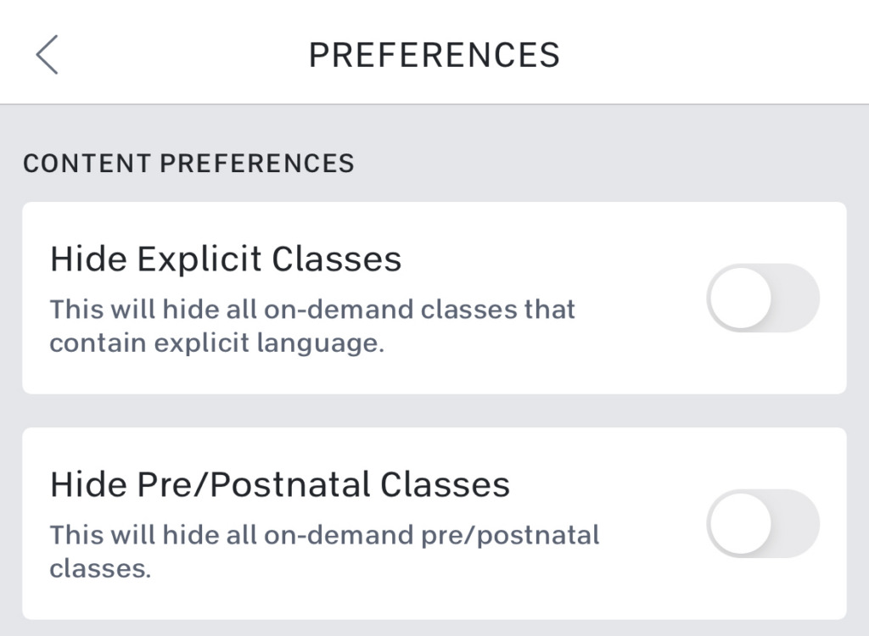Click the Hide Explicit Classes toggle knob
Screen dimensions: 869x636
coord(738,298)
